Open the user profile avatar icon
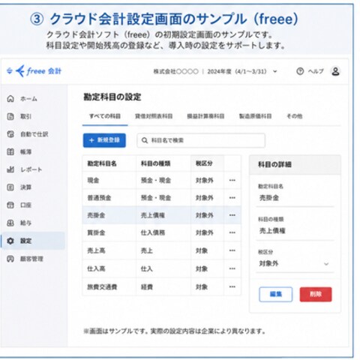360x360 pixels. click(335, 71)
